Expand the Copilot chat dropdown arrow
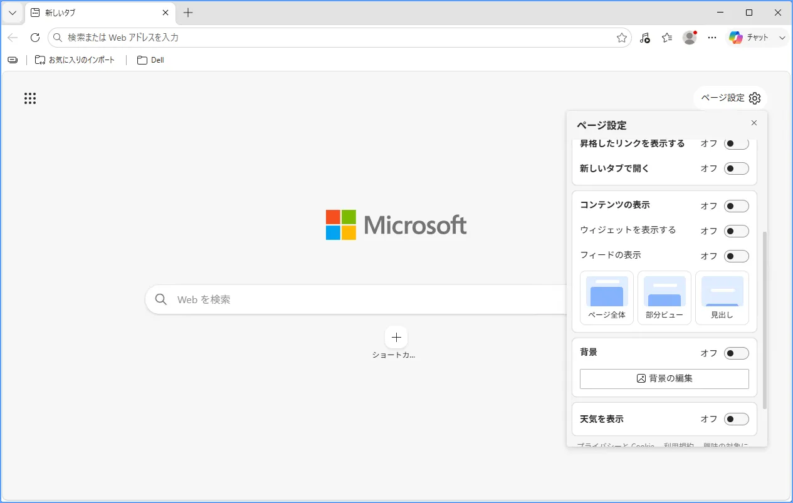793x503 pixels. point(782,38)
